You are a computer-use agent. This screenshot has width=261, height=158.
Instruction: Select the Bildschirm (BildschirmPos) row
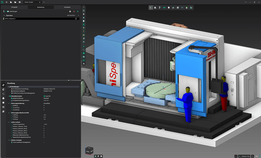tap(43, 135)
